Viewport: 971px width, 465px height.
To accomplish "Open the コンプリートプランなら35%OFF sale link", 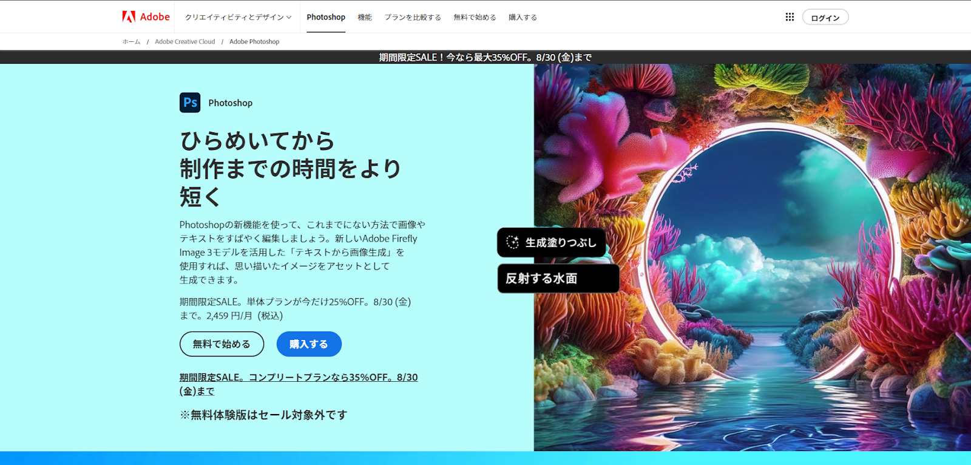I will click(299, 384).
